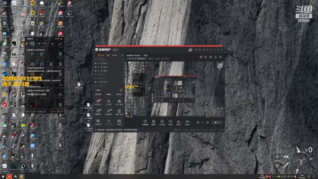Switch to the third scene tab

pos(114,55)
